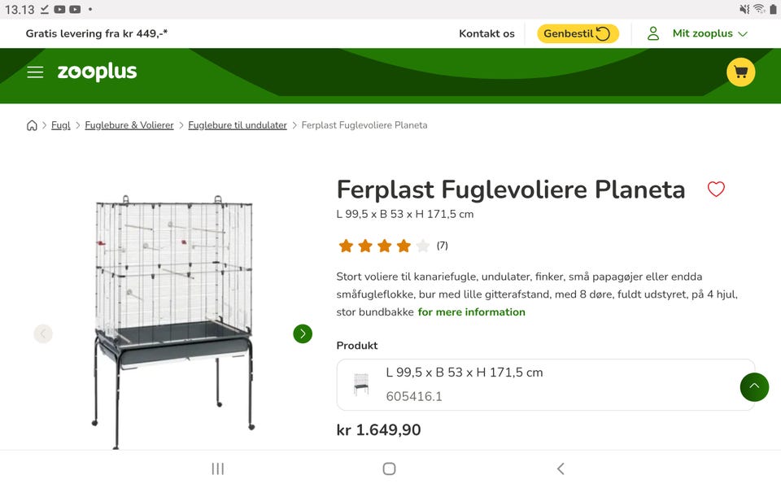Viewport: 781px width, 488px height.
Task: Open the Kontakt os link
Action: pyautogui.click(x=486, y=33)
